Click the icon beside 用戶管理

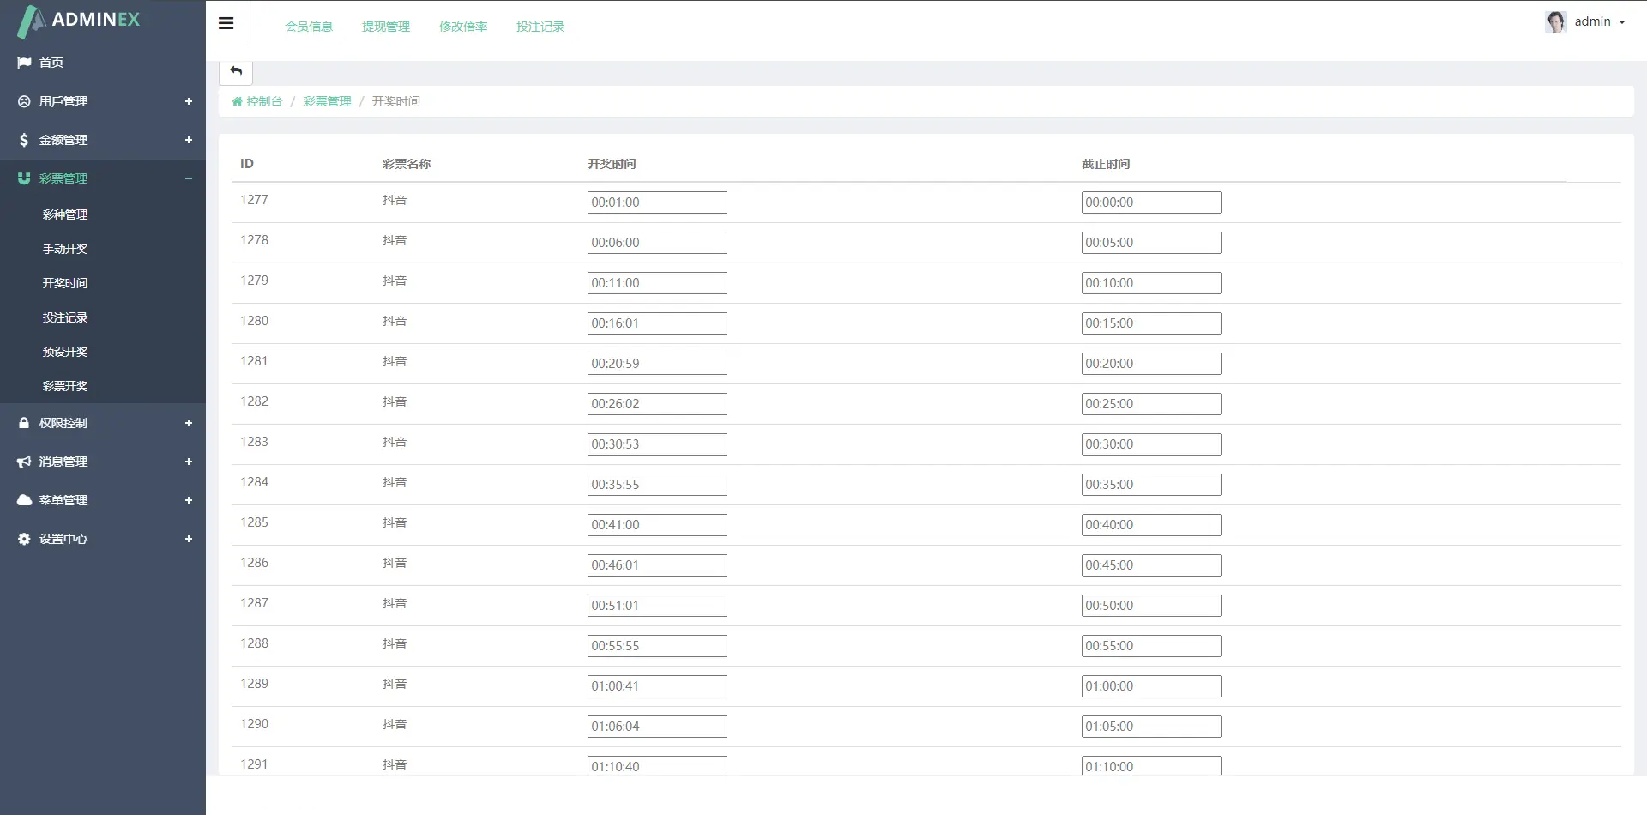click(24, 101)
